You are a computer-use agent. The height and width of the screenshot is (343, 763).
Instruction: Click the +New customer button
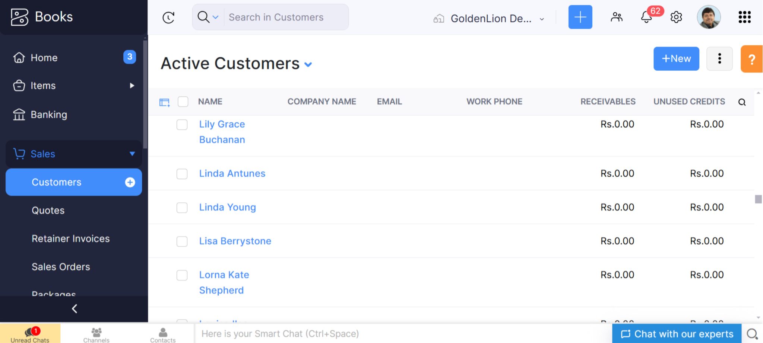[676, 59]
